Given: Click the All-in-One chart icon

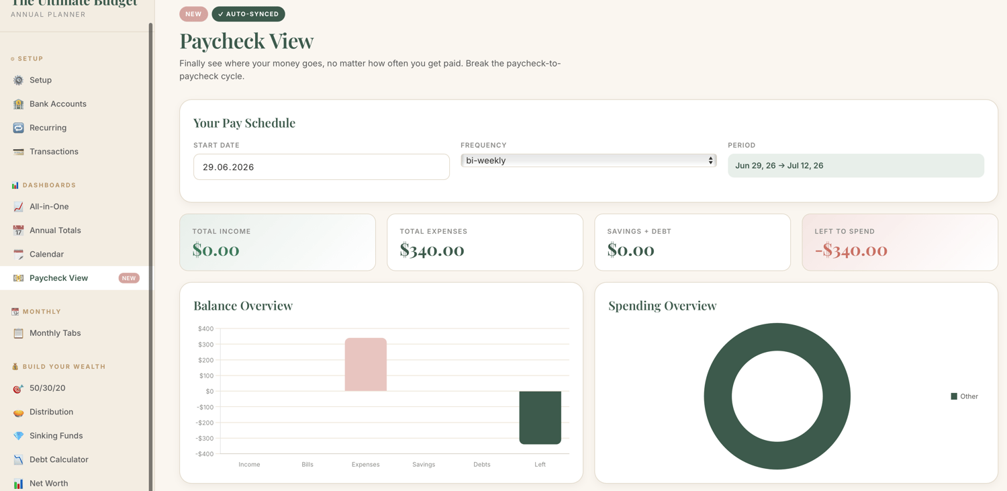Looking at the screenshot, I should click(x=18, y=207).
